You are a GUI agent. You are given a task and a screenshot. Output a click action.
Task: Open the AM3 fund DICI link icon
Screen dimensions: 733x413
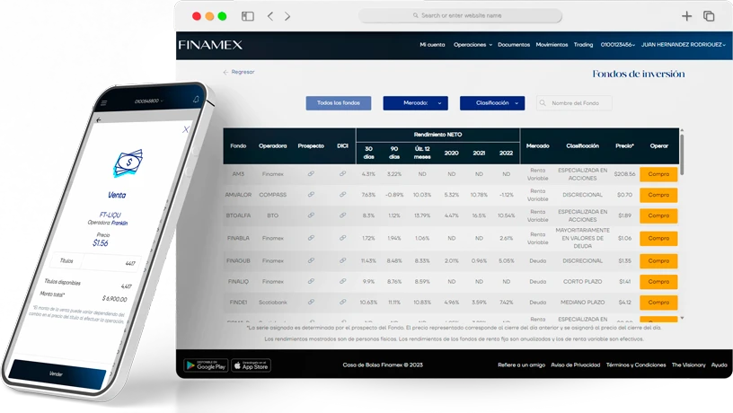342,174
